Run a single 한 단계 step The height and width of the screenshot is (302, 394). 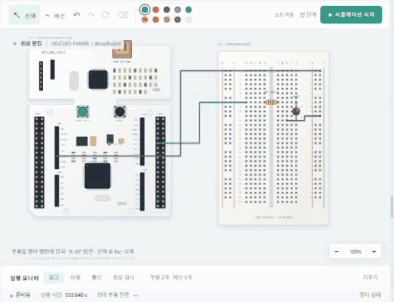click(308, 14)
